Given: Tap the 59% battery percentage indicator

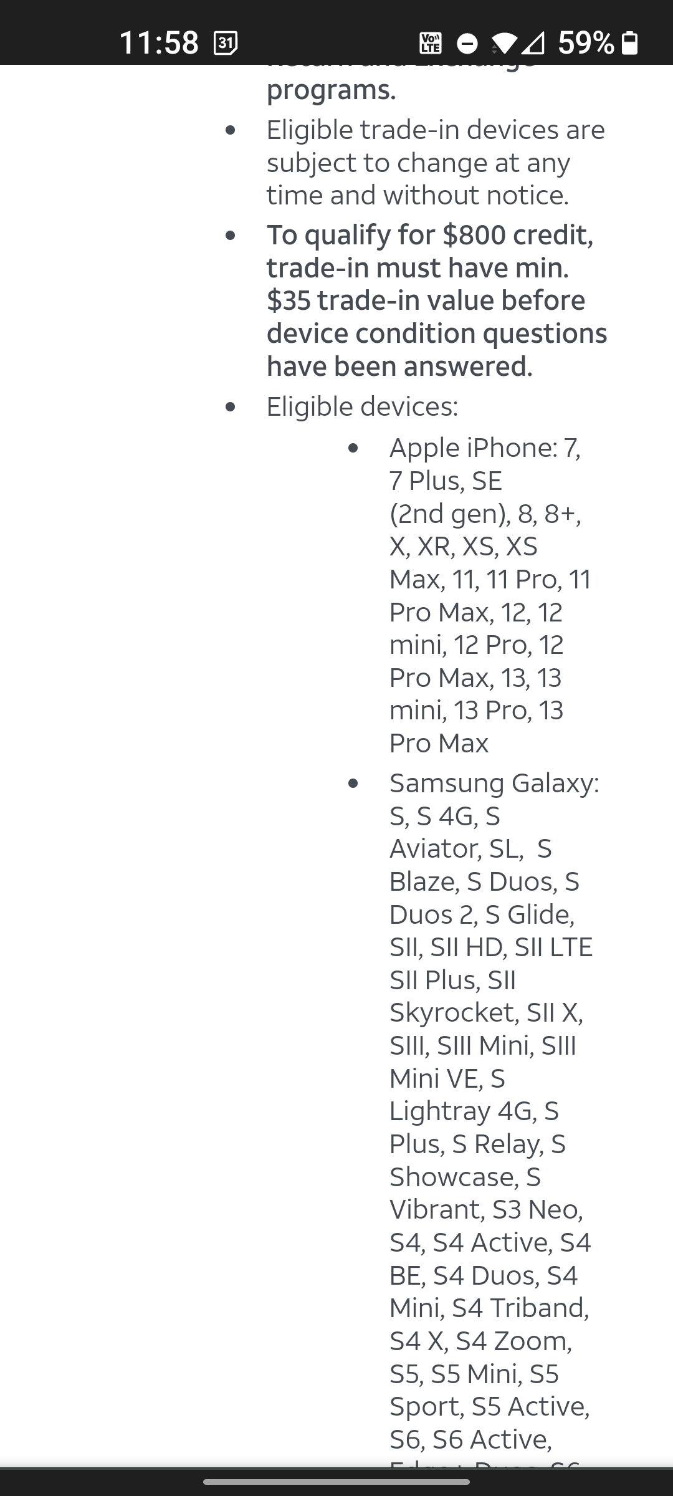Looking at the screenshot, I should [587, 42].
